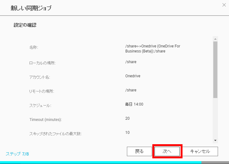Click the キャンセル (Cancel) button
Screen dimensions: 229x164
(x=200, y=151)
